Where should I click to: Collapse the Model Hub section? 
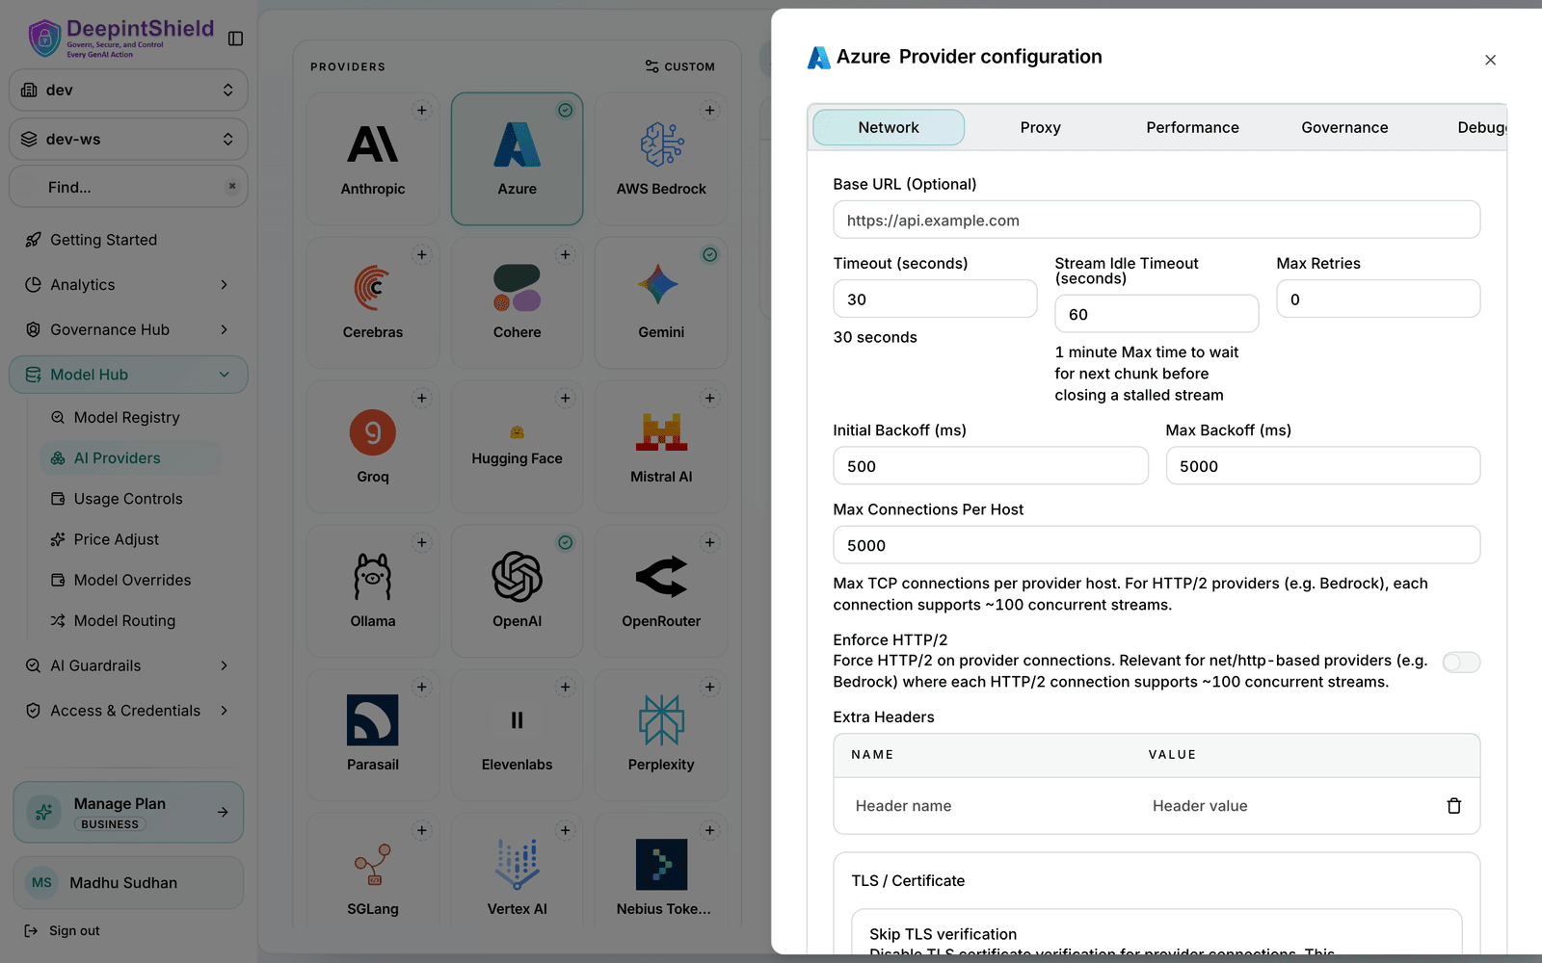[128, 375]
